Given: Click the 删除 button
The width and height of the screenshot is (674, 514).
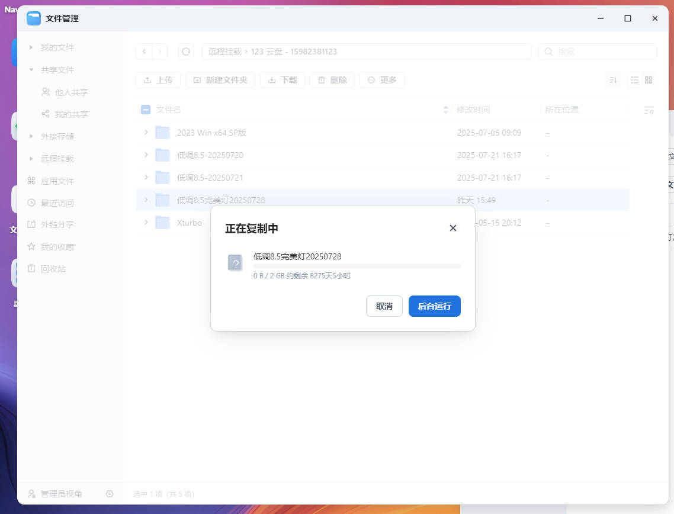Looking at the screenshot, I should coord(332,80).
